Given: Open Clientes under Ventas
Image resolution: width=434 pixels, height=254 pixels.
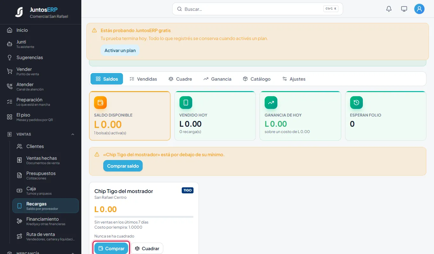Looking at the screenshot, I should [x=45, y=146].
